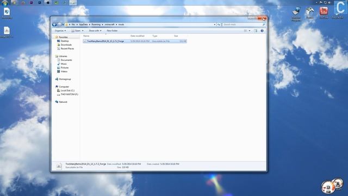Click the Action Center flag tray icon
This screenshot has width=348, height=196.
coord(321,2)
